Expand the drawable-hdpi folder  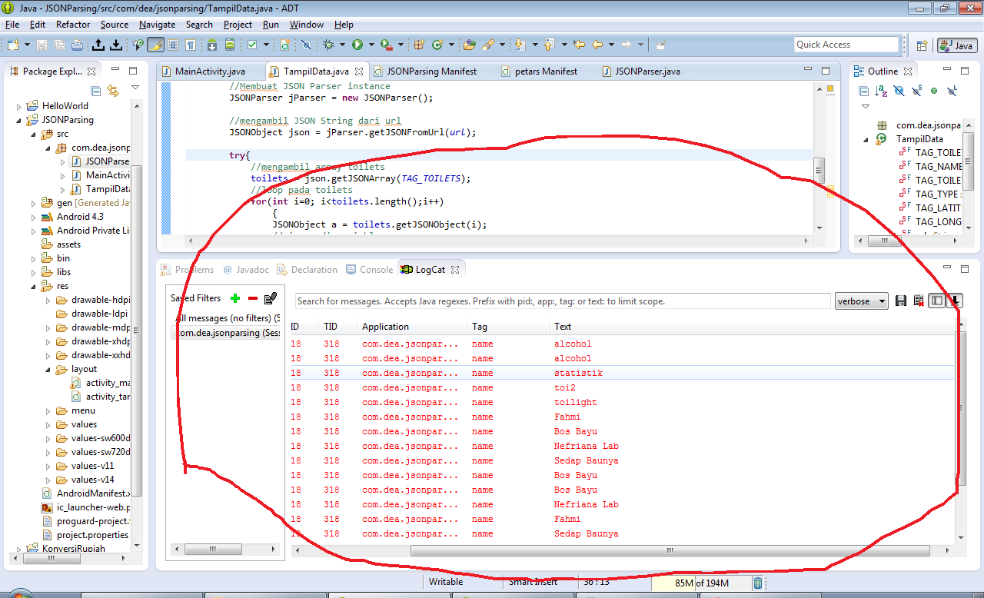pyautogui.click(x=48, y=300)
